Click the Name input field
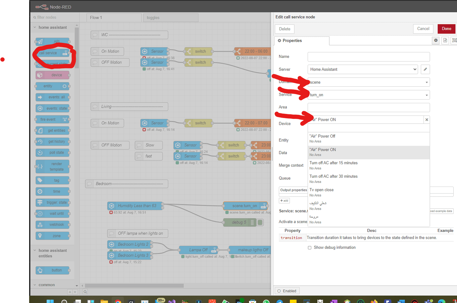 coord(369,57)
